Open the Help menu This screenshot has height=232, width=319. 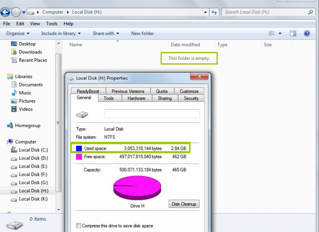69,24
